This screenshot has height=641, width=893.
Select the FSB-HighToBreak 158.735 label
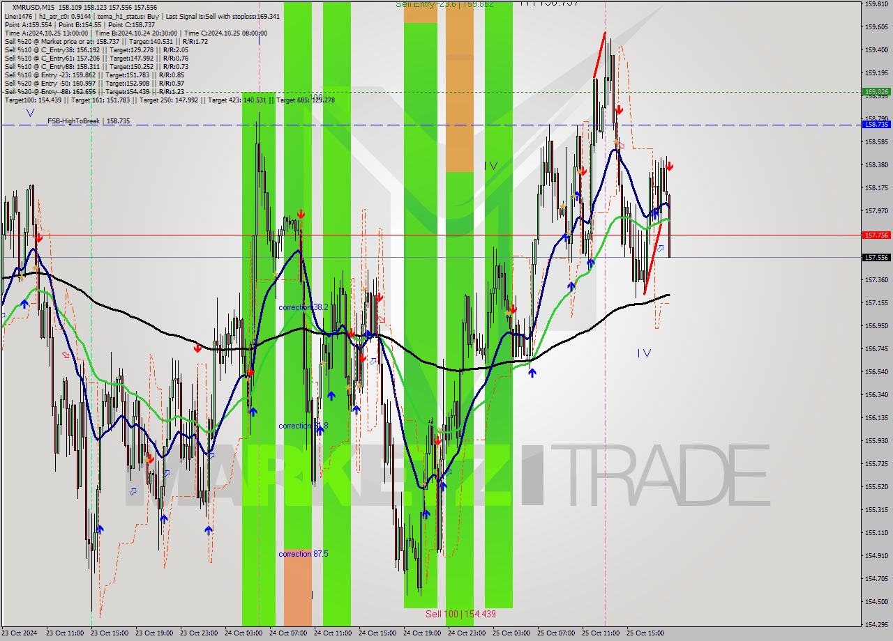[89, 121]
